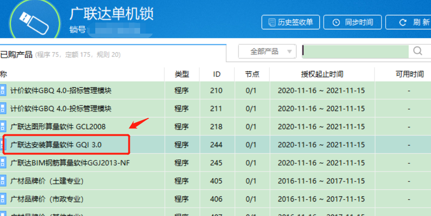This screenshot has width=431, height=216.
Task: Focus the product search input field
Action: tap(355, 51)
